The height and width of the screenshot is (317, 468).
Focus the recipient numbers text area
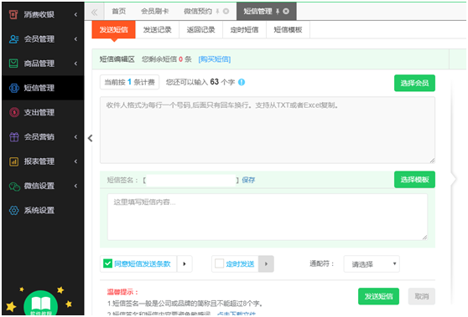[x=268, y=130]
